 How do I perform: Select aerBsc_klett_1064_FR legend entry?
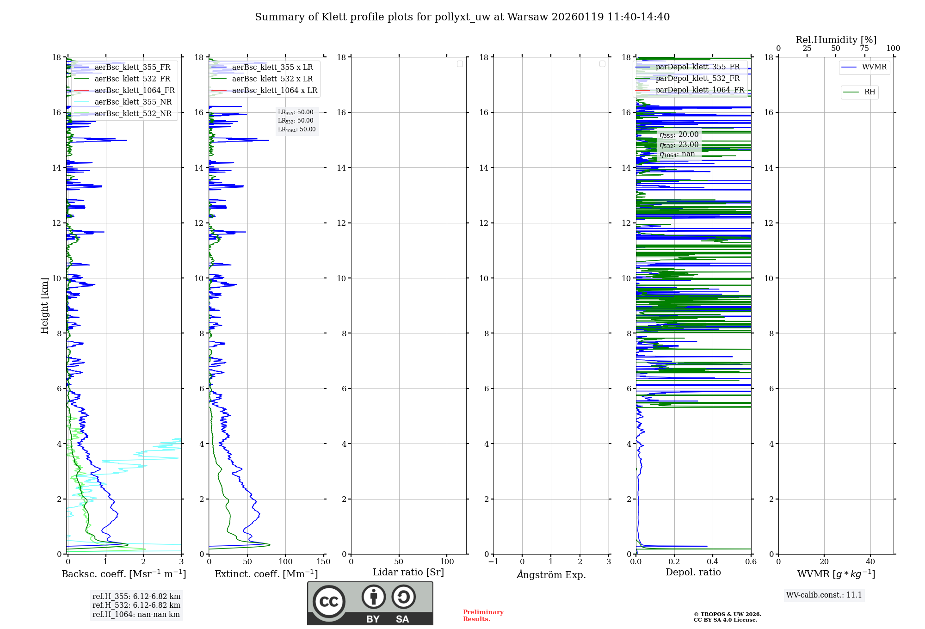[135, 90]
